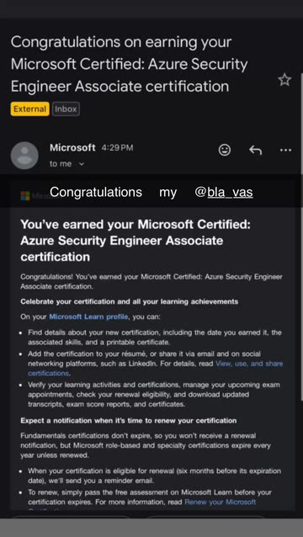This screenshot has height=537, width=303.
Task: Select the 'You've earned your Microsoft Certified' heading
Action: pyautogui.click(x=136, y=241)
